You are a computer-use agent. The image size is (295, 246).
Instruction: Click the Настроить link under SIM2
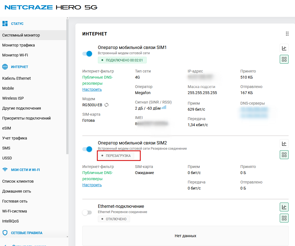point(92,185)
